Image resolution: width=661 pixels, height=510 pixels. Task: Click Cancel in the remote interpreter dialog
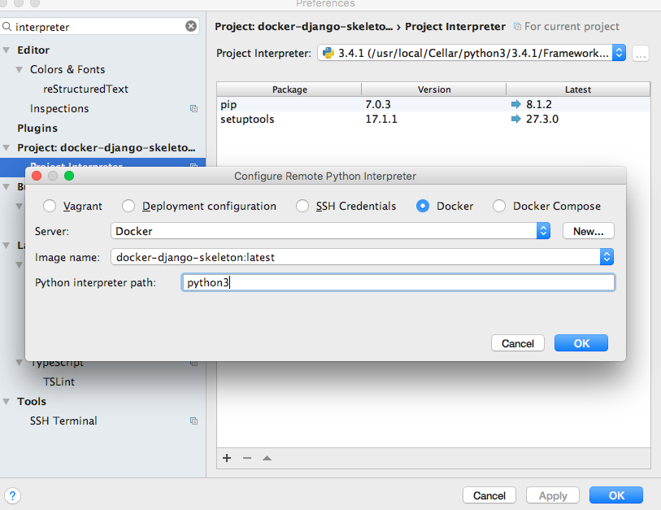[x=517, y=343]
